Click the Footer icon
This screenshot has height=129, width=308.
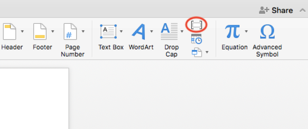[40, 32]
